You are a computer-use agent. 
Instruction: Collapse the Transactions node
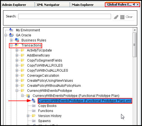[11, 45]
